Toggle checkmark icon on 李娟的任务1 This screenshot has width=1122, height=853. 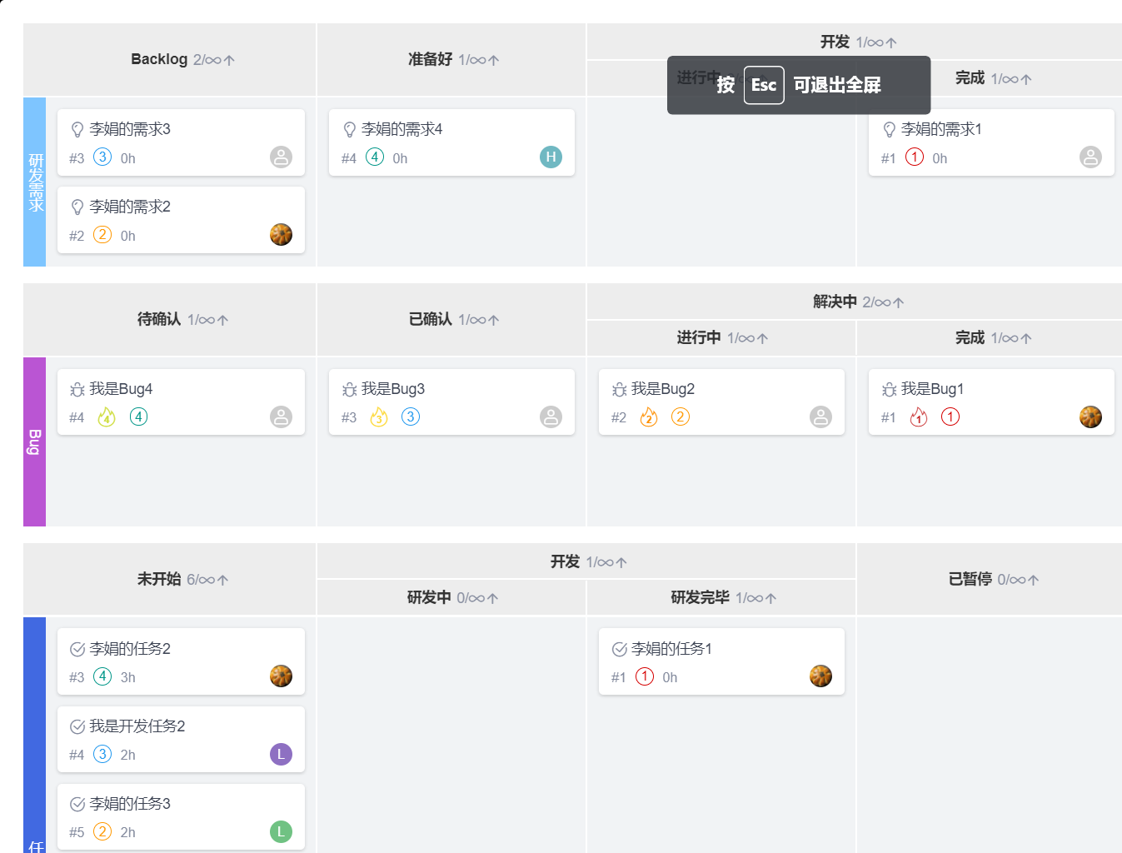620,650
